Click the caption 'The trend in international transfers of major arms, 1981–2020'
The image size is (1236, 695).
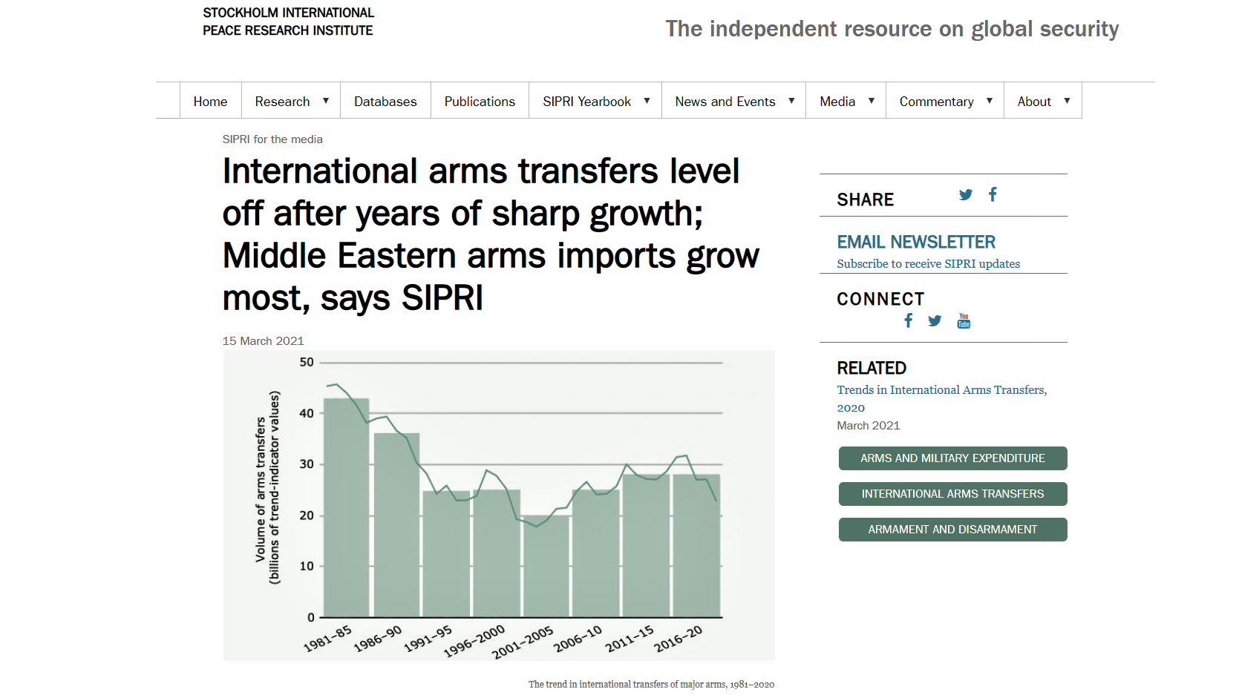(651, 685)
